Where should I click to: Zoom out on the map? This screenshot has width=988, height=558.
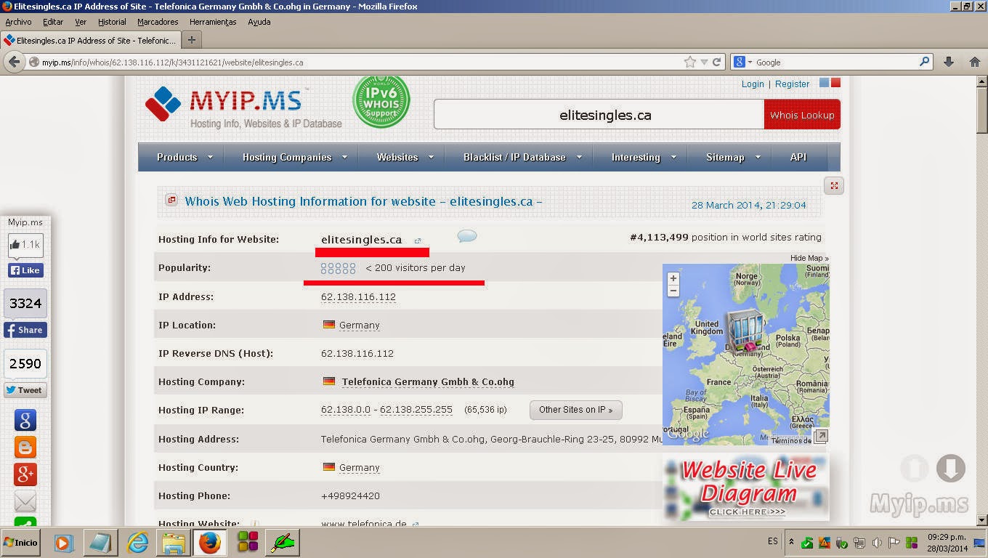(x=673, y=291)
